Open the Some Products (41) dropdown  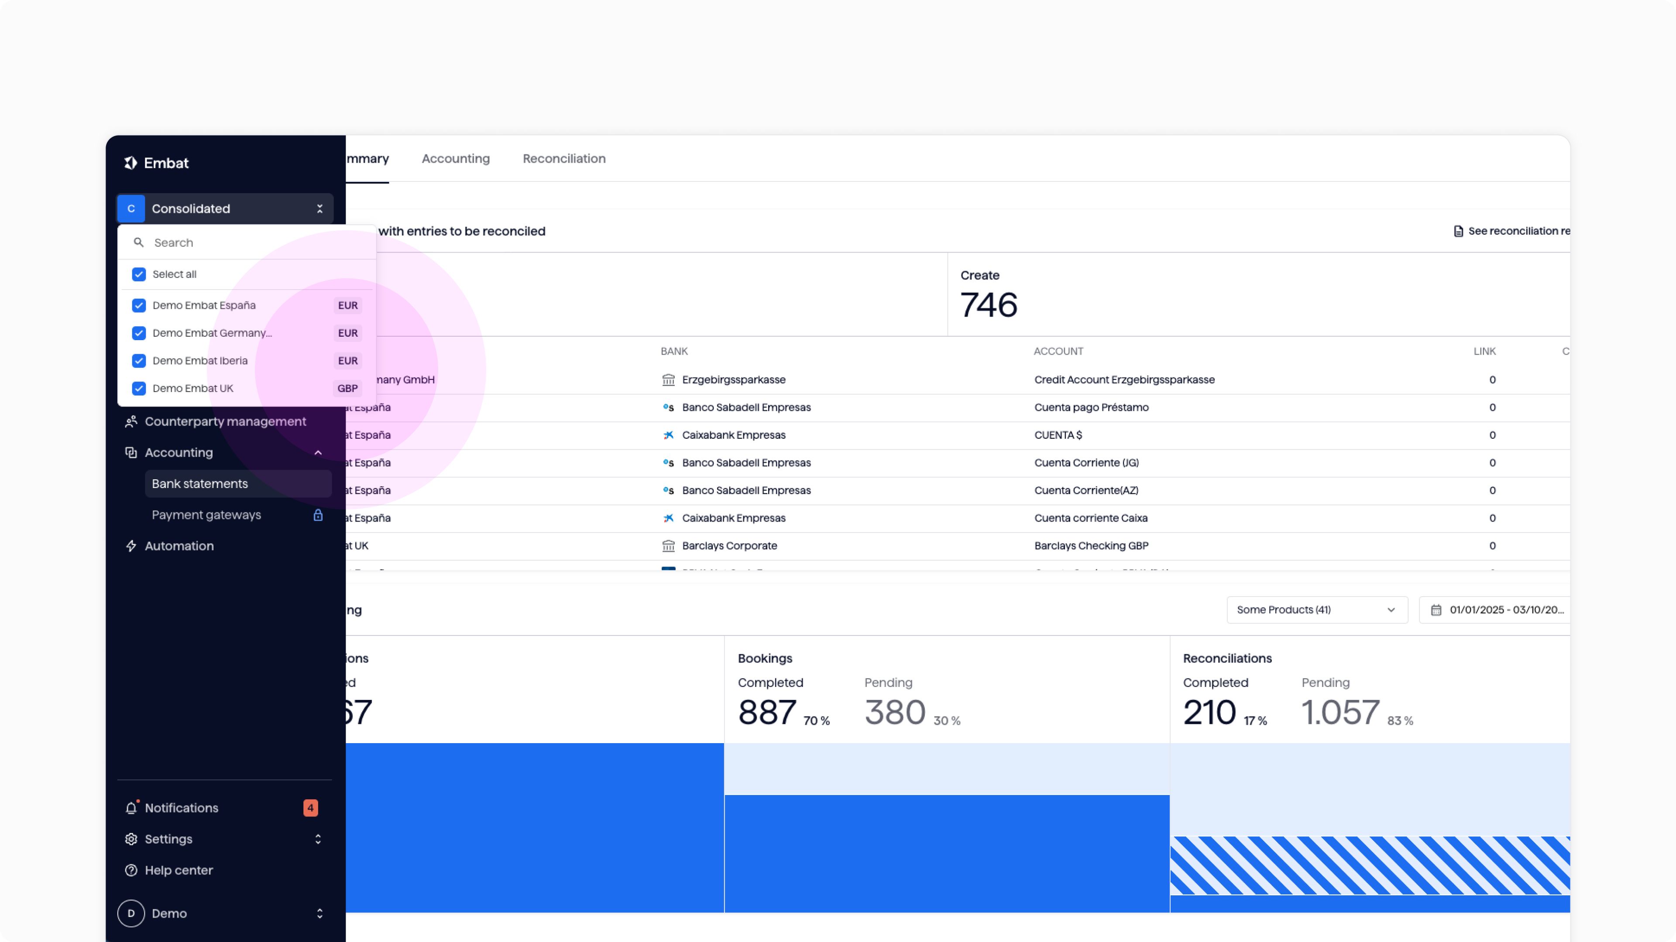[1316, 610]
